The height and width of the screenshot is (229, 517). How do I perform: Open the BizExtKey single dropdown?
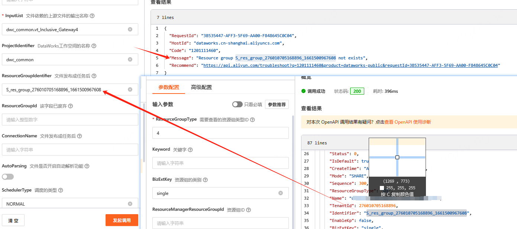click(x=220, y=193)
